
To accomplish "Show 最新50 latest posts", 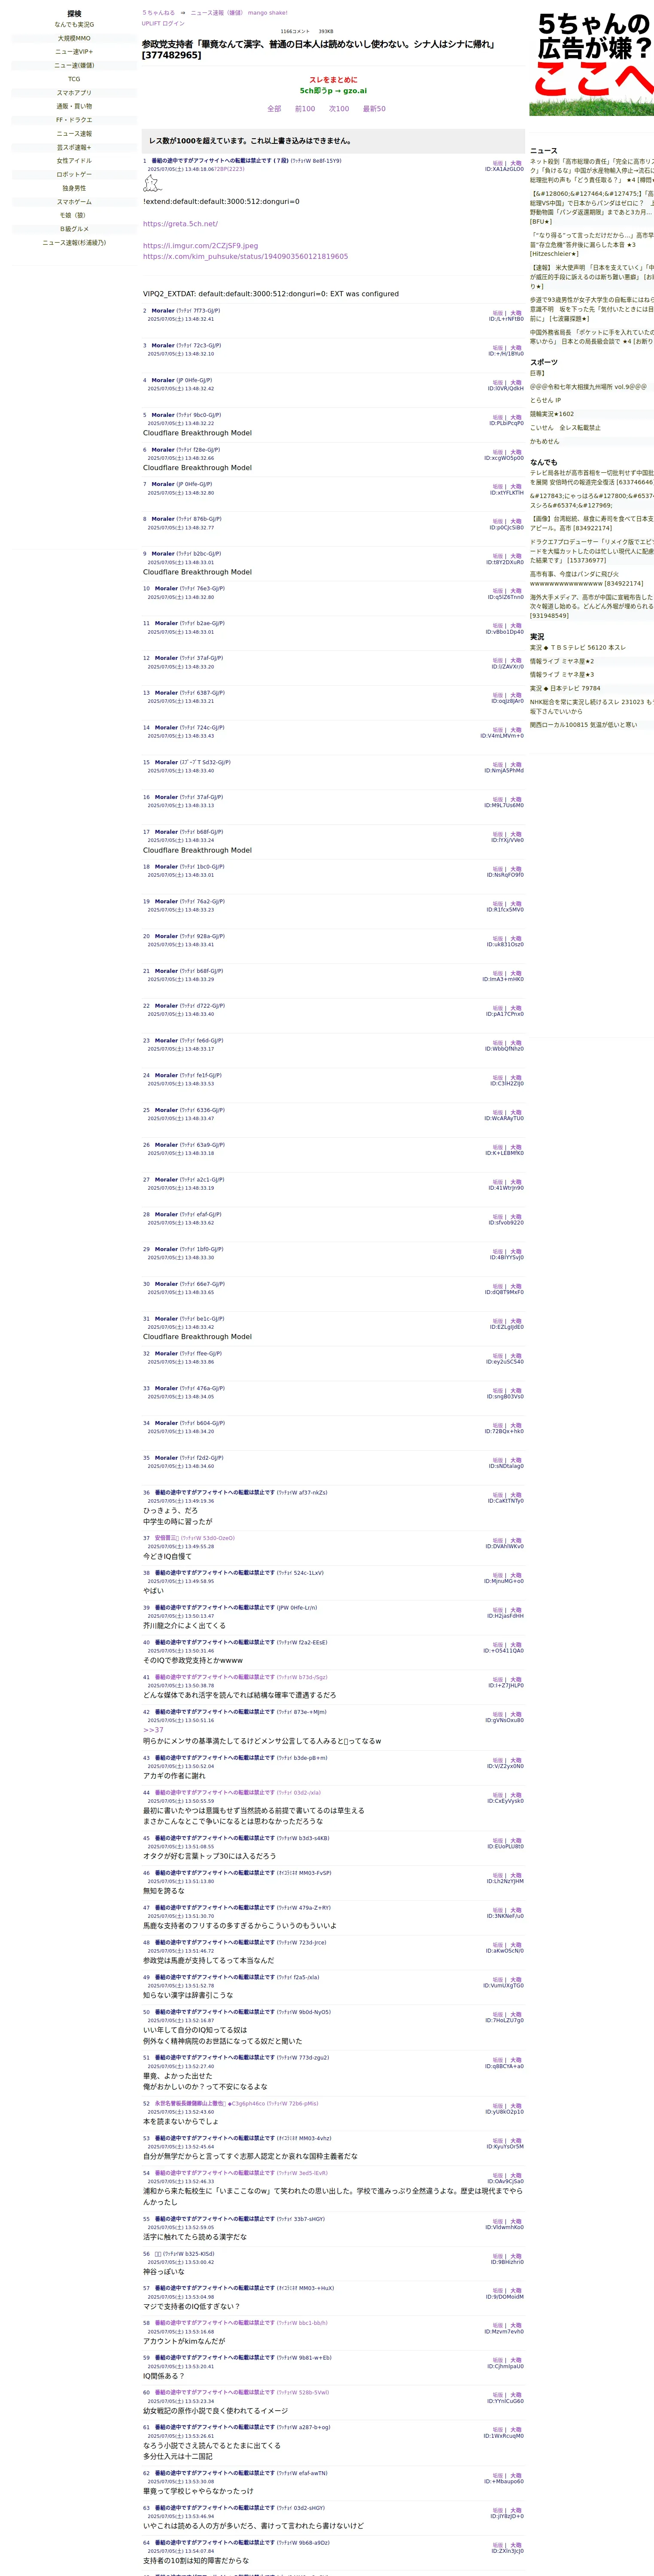I will pyautogui.click(x=374, y=109).
